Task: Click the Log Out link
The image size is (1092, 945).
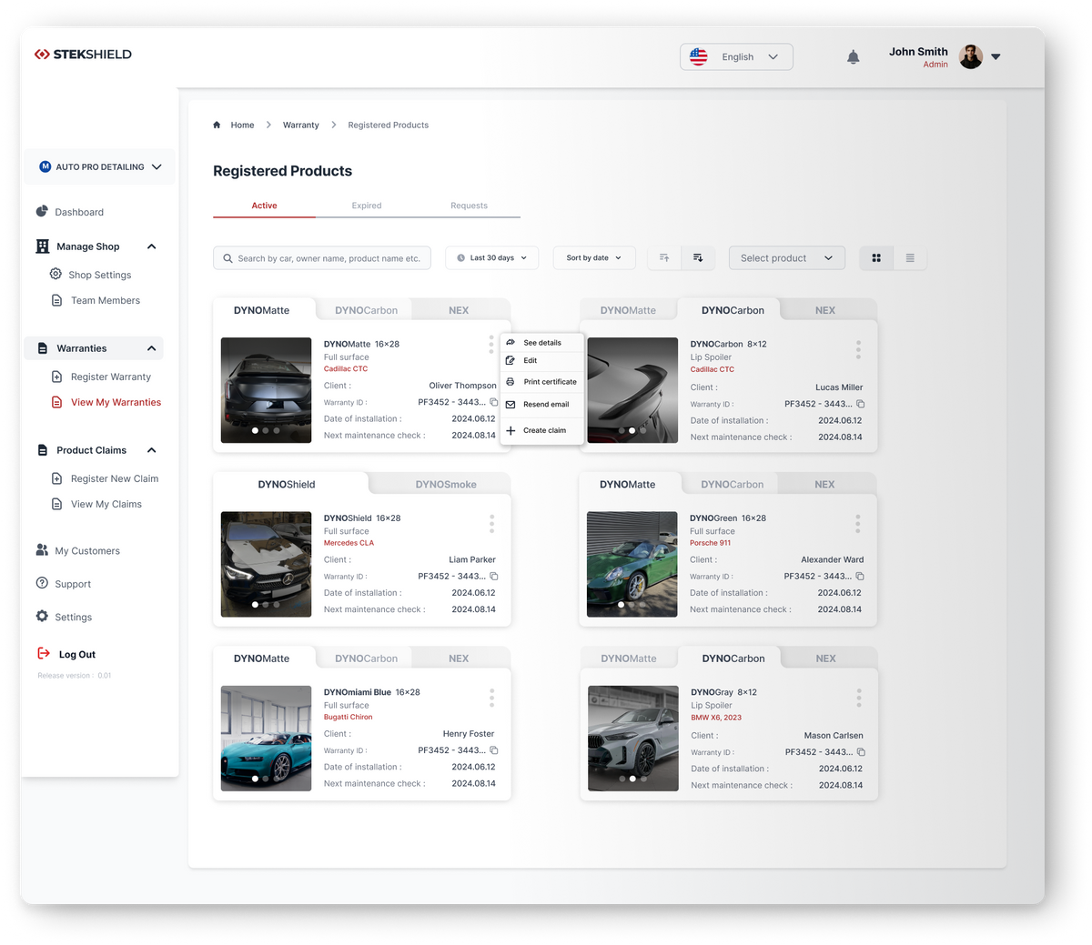Action: pyautogui.click(x=76, y=655)
